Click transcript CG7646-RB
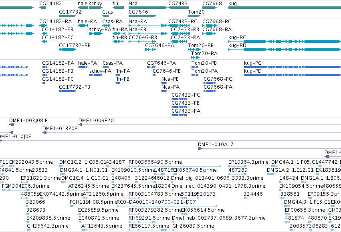Screen dimensions: 341x232 [143, 38]
